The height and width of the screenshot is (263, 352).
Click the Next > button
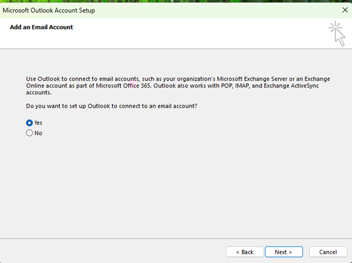[283, 252]
